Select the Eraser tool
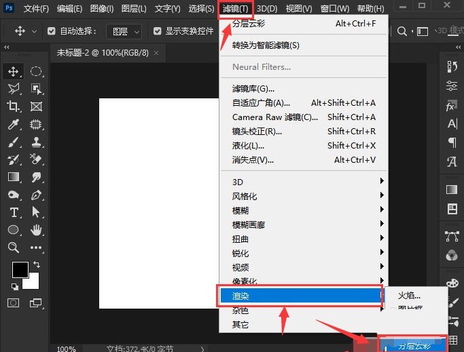Image resolution: width=464 pixels, height=352 pixels. coord(36,159)
